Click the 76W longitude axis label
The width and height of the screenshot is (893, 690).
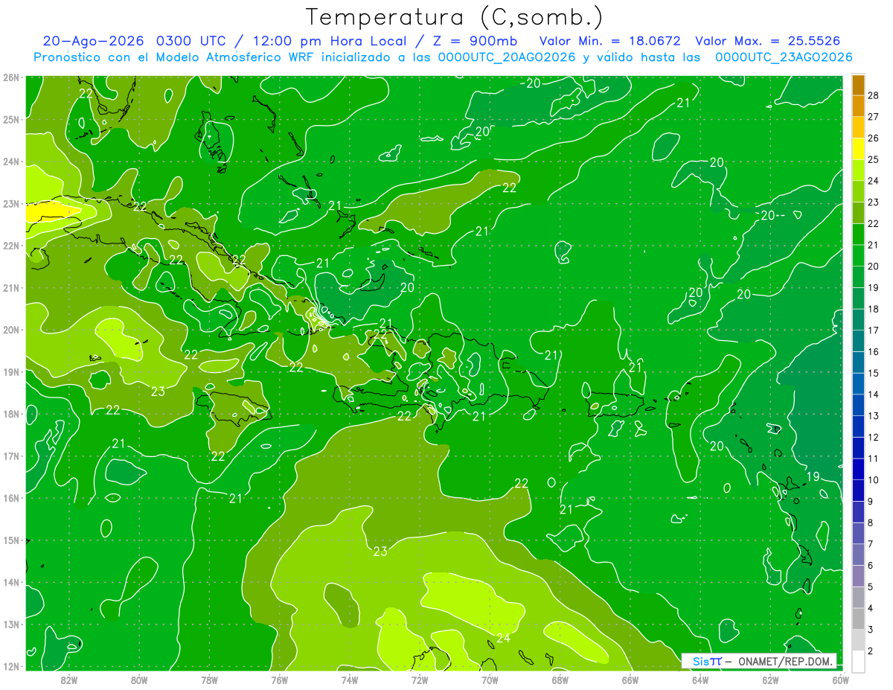click(279, 680)
